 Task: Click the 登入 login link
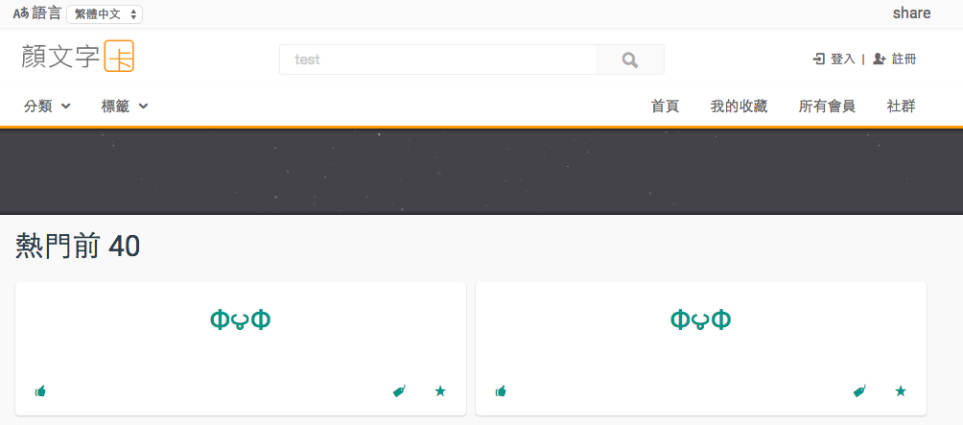point(842,59)
